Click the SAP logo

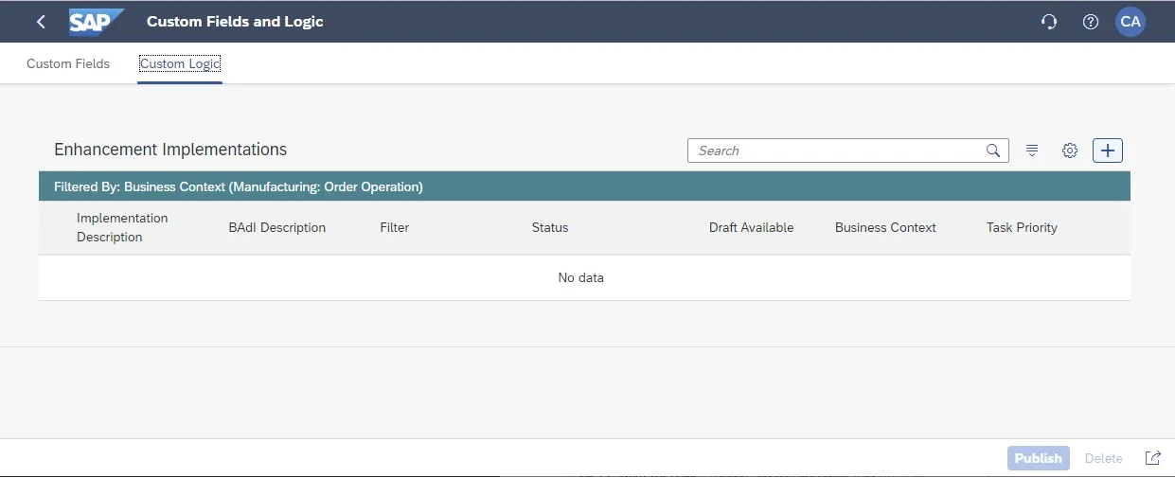(x=96, y=21)
